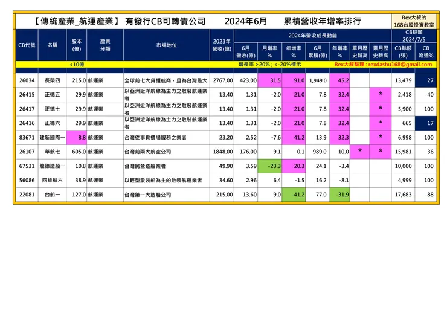Select CB code 26417
The image size is (447, 316).
pyautogui.click(x=27, y=109)
